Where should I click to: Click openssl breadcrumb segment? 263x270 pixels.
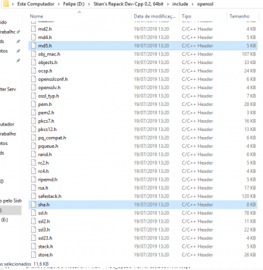click(x=205, y=4)
